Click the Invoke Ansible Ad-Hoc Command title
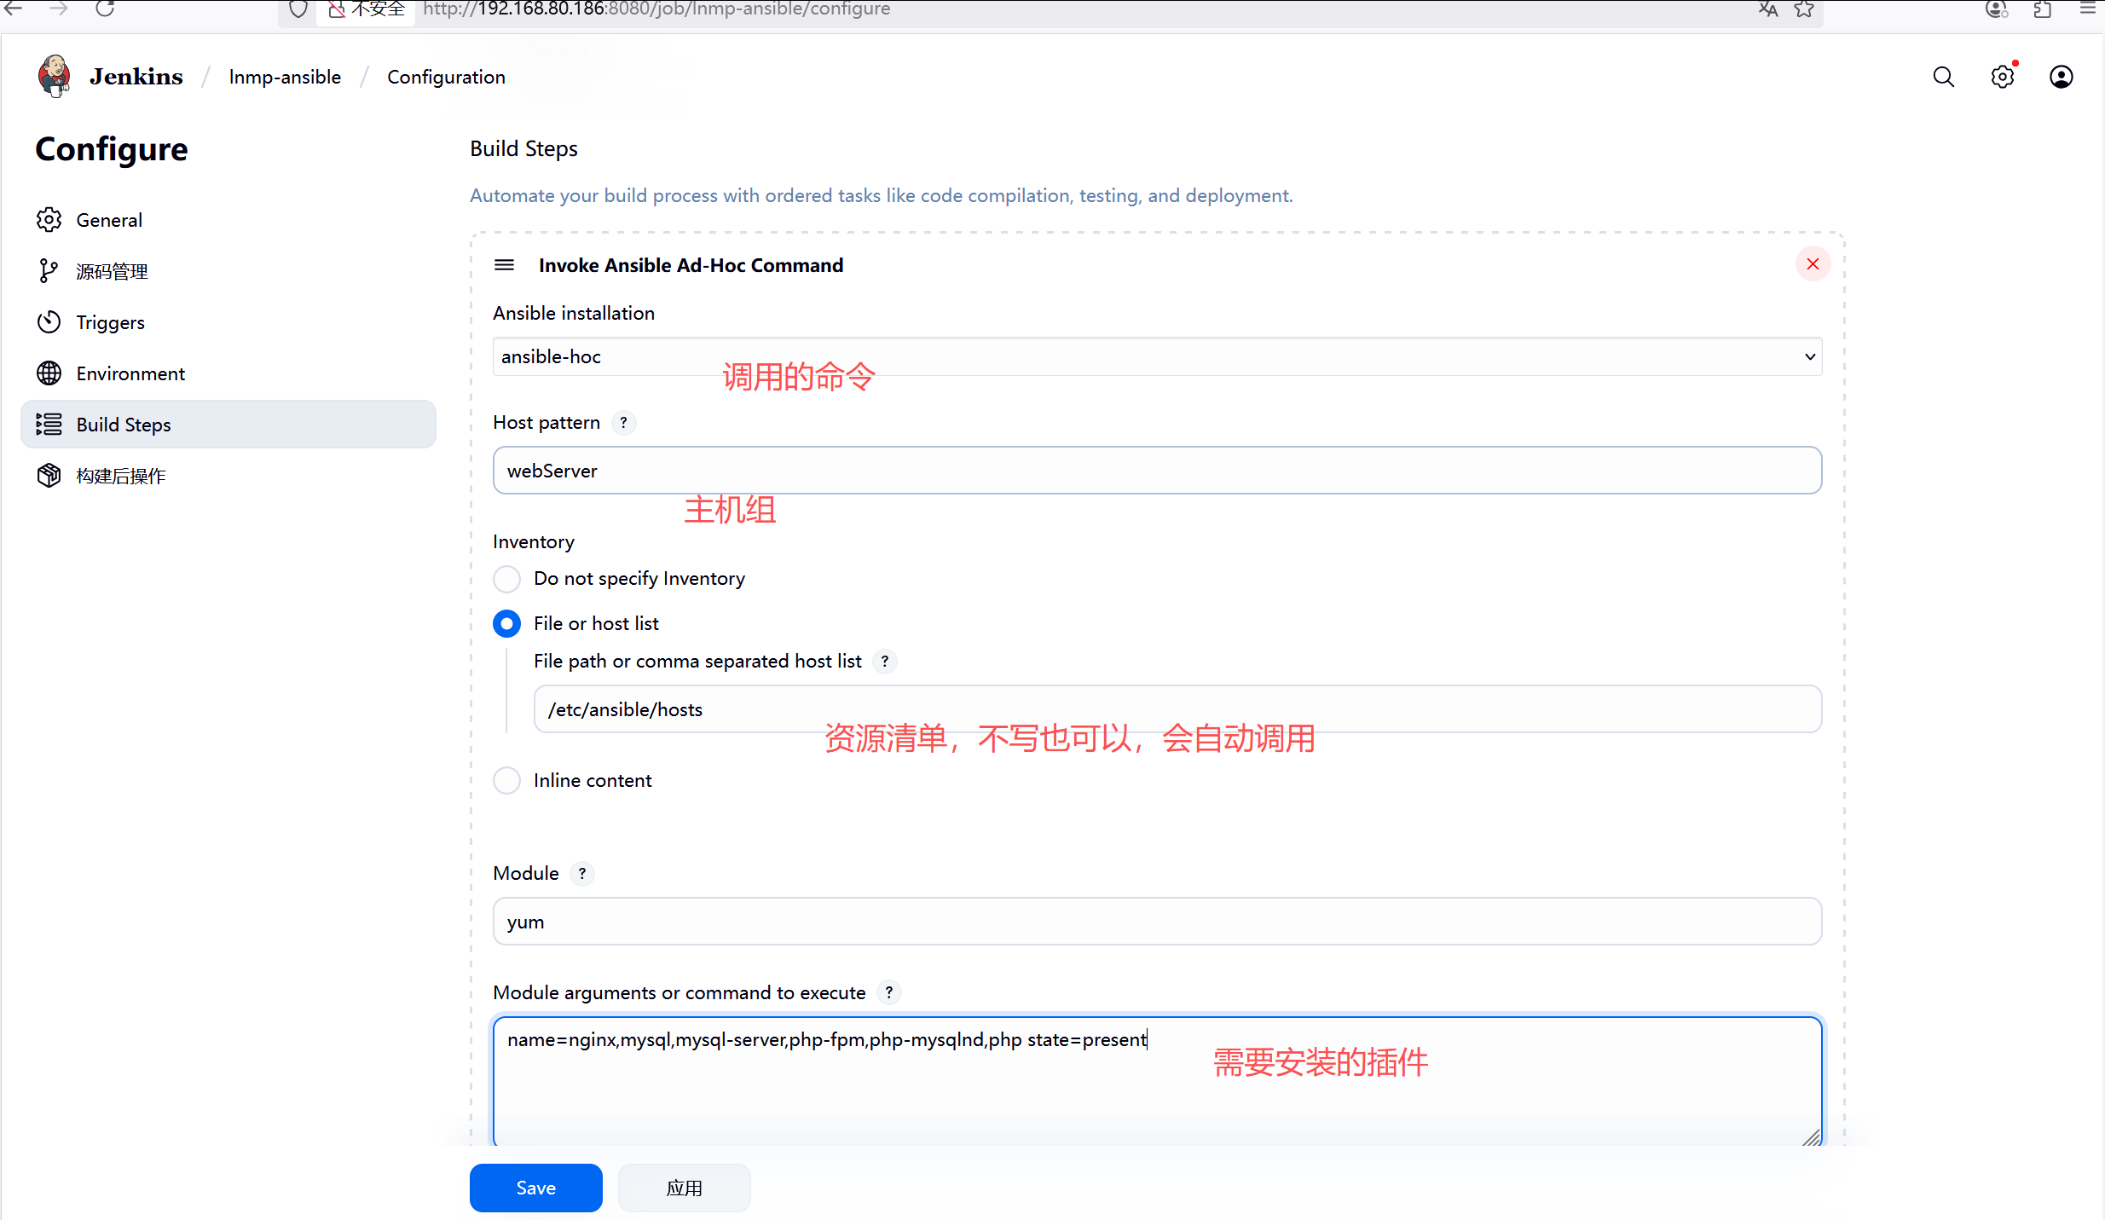 point(691,265)
